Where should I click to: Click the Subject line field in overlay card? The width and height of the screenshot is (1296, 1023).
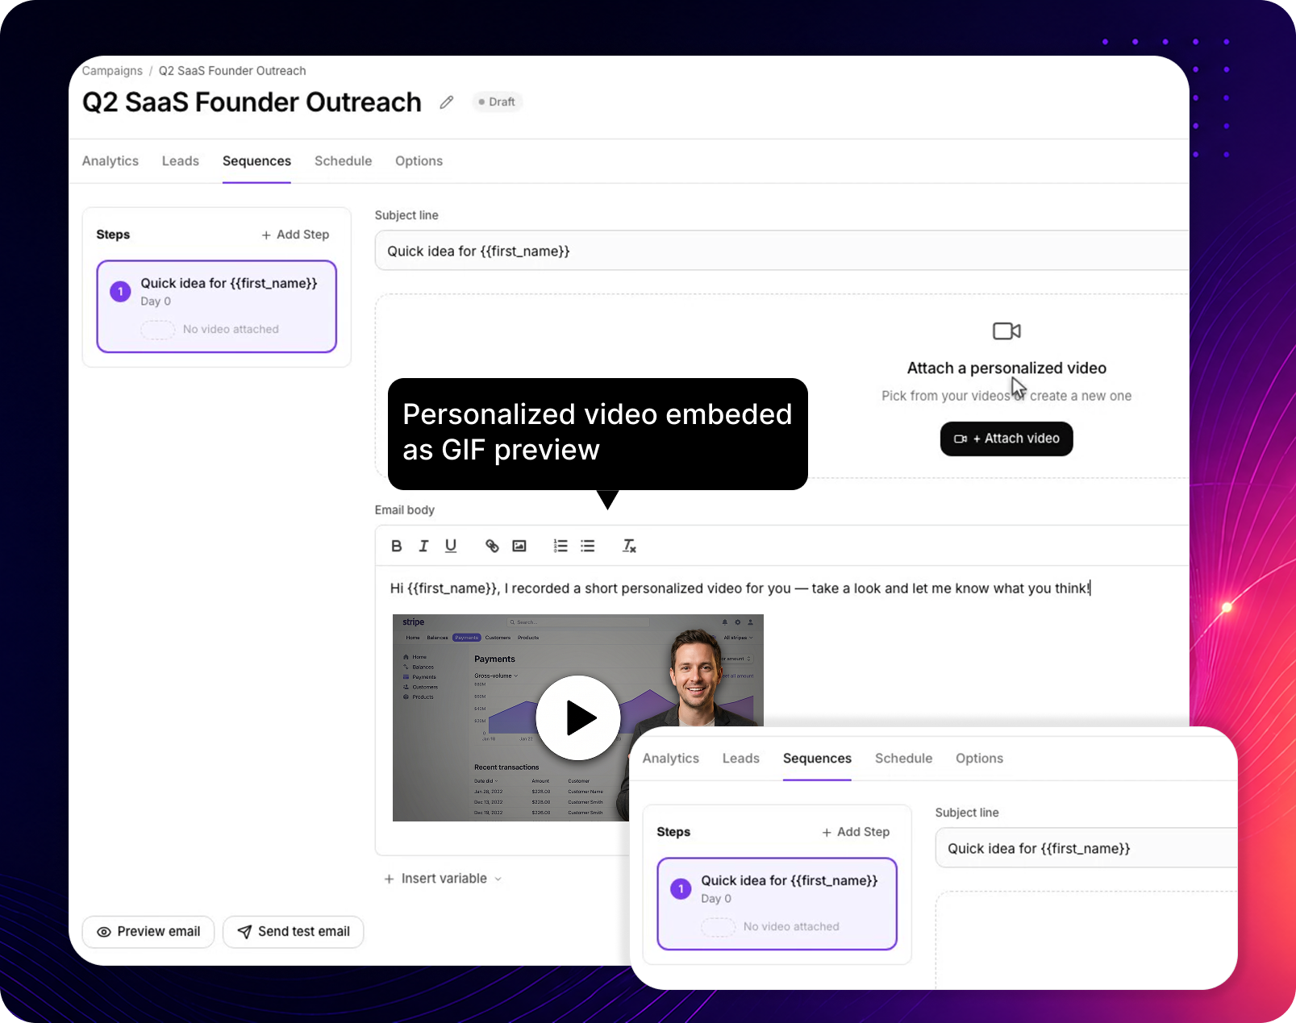tap(1086, 848)
